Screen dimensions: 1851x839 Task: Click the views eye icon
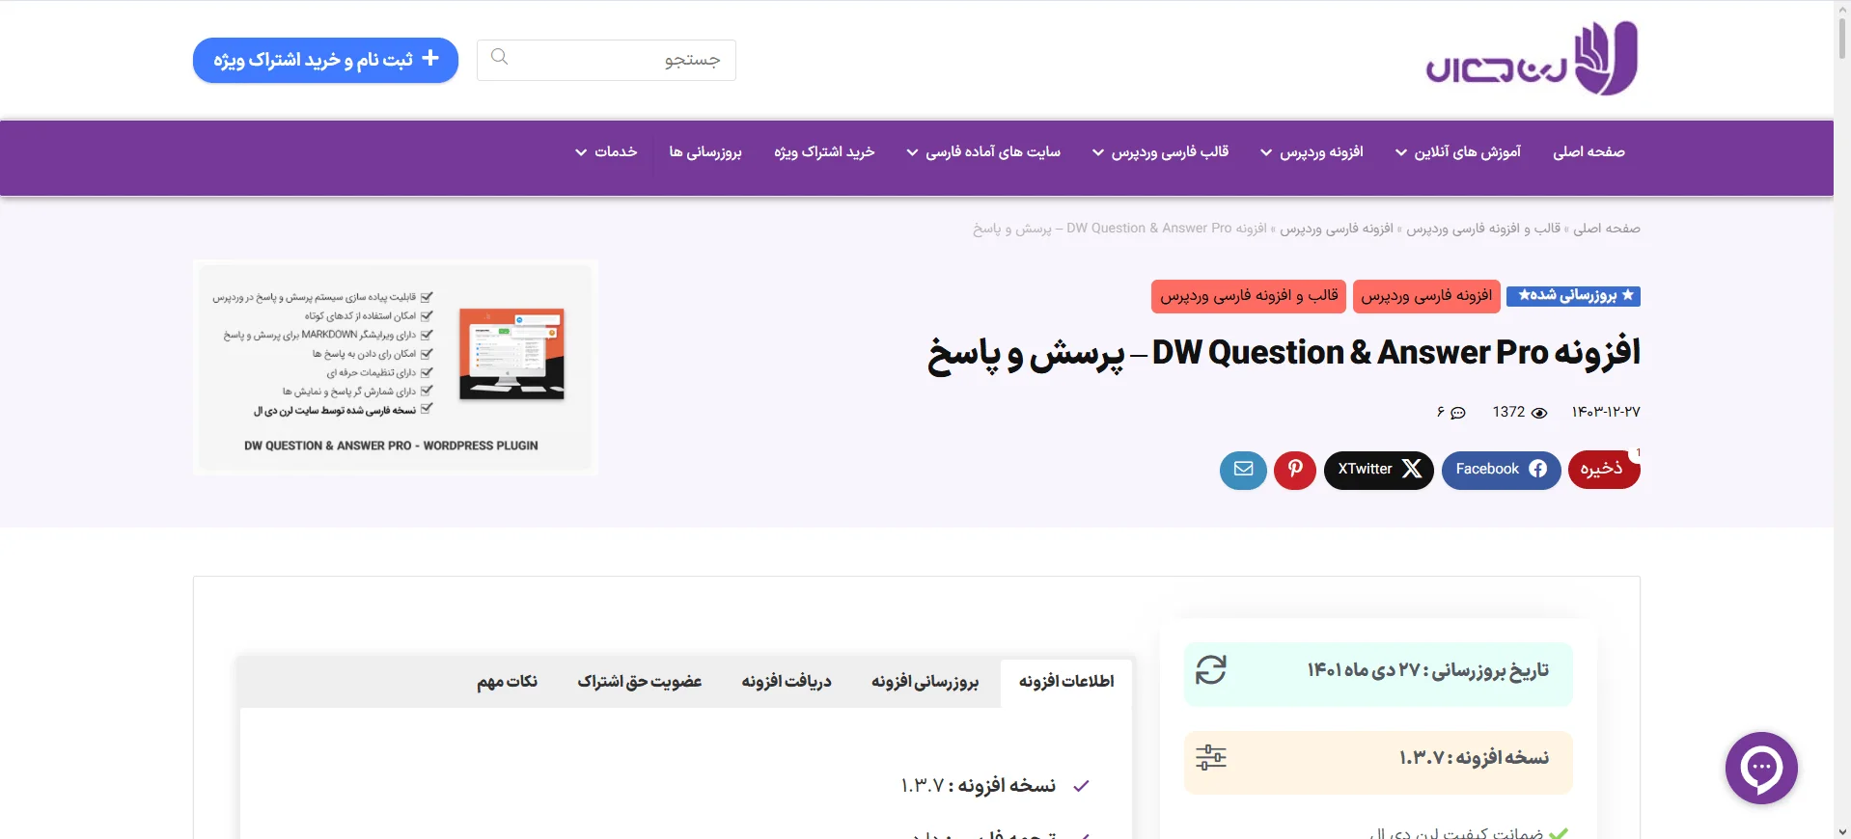[1539, 413]
